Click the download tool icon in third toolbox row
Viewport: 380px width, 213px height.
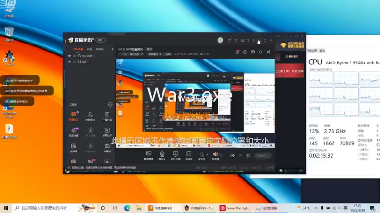click(x=90, y=148)
